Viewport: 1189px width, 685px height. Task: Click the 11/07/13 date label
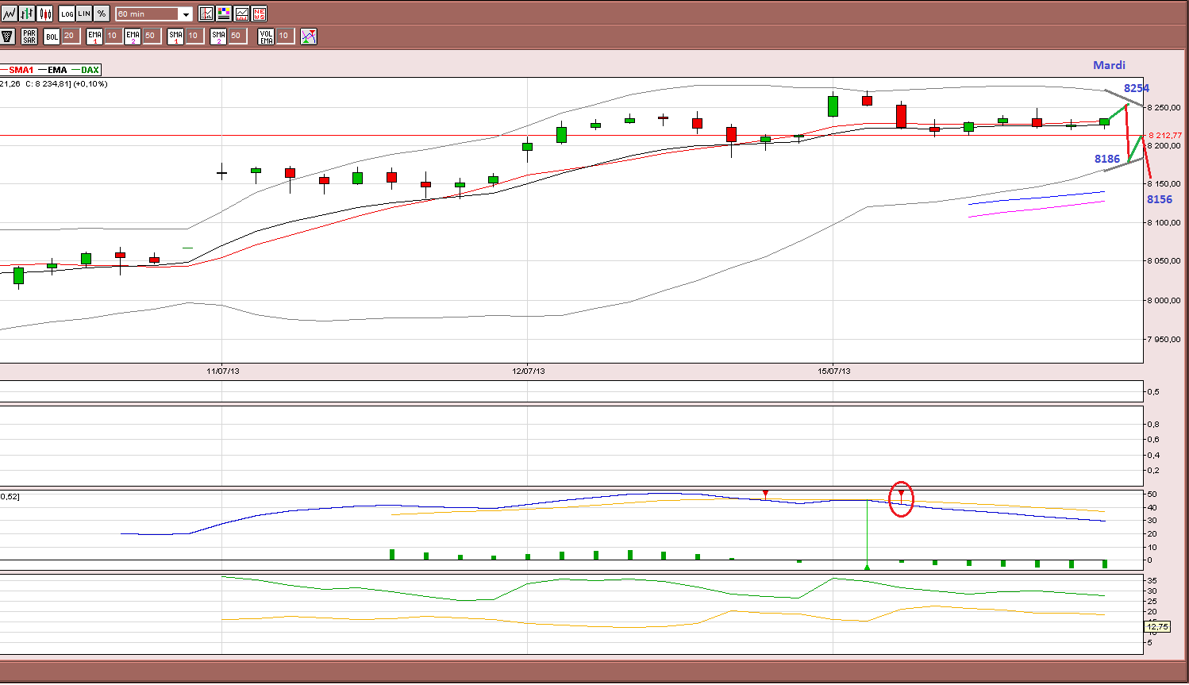point(223,371)
